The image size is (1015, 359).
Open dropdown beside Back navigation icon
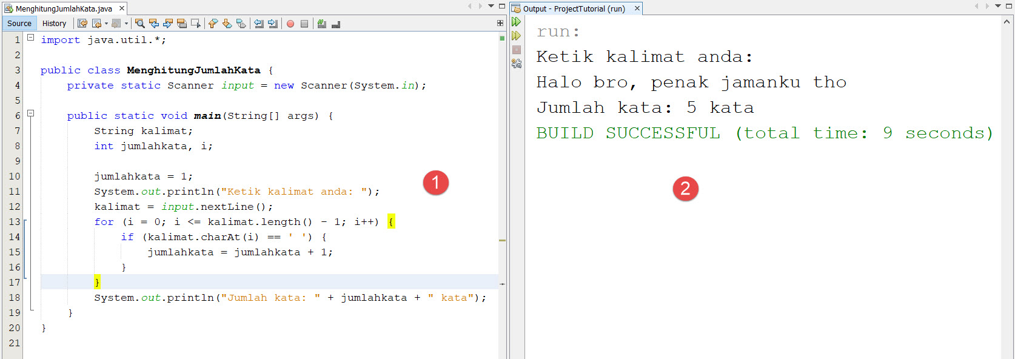[x=106, y=24]
